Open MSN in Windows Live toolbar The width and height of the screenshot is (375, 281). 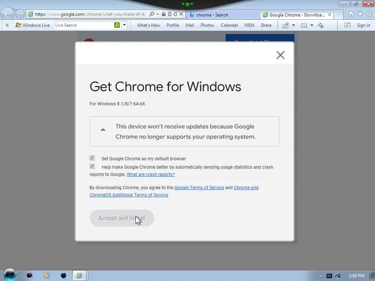249,25
